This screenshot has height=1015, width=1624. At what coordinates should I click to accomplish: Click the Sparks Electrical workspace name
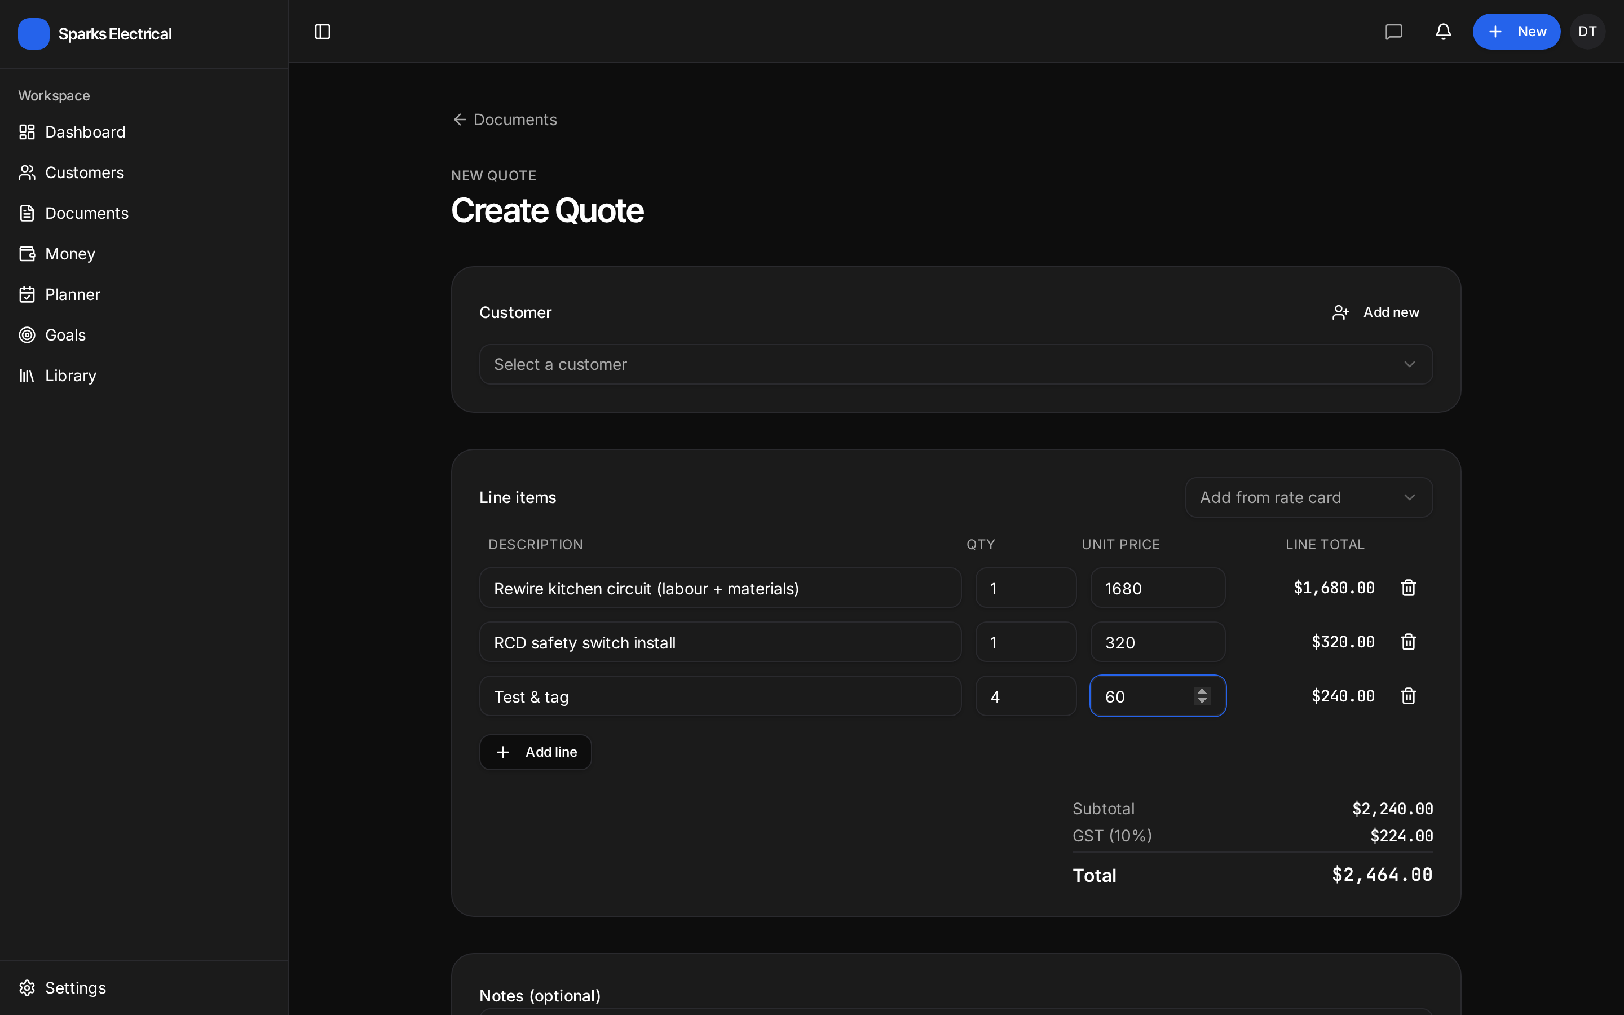(115, 34)
